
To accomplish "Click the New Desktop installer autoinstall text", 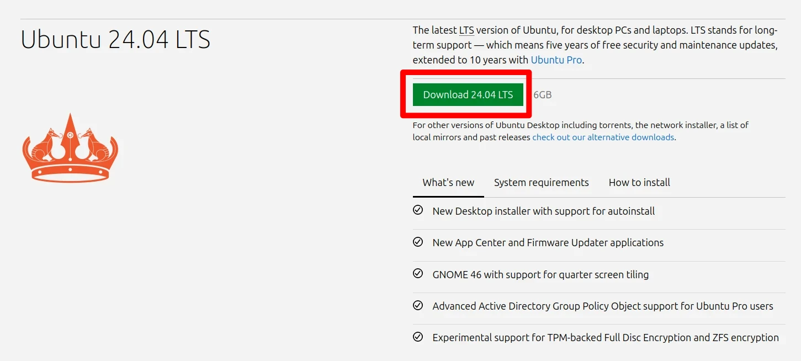I will coord(544,211).
